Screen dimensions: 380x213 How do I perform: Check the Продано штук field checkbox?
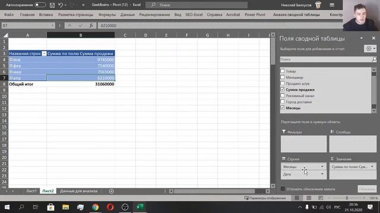click(283, 83)
